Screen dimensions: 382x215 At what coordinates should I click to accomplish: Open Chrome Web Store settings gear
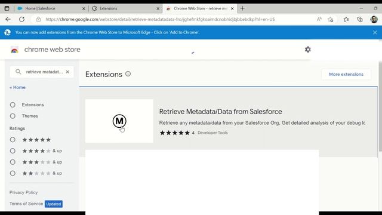tap(308, 50)
